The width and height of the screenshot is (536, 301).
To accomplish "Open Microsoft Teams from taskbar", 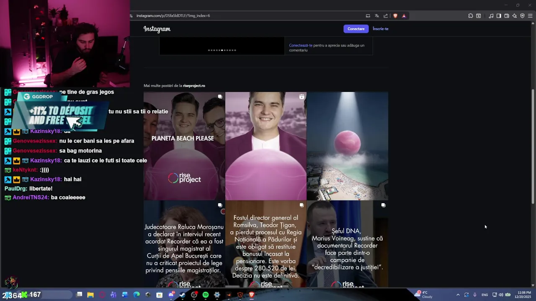I will (113, 295).
